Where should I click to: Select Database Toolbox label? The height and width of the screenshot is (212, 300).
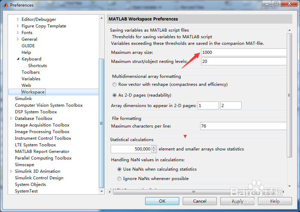pyautogui.click(x=34, y=119)
